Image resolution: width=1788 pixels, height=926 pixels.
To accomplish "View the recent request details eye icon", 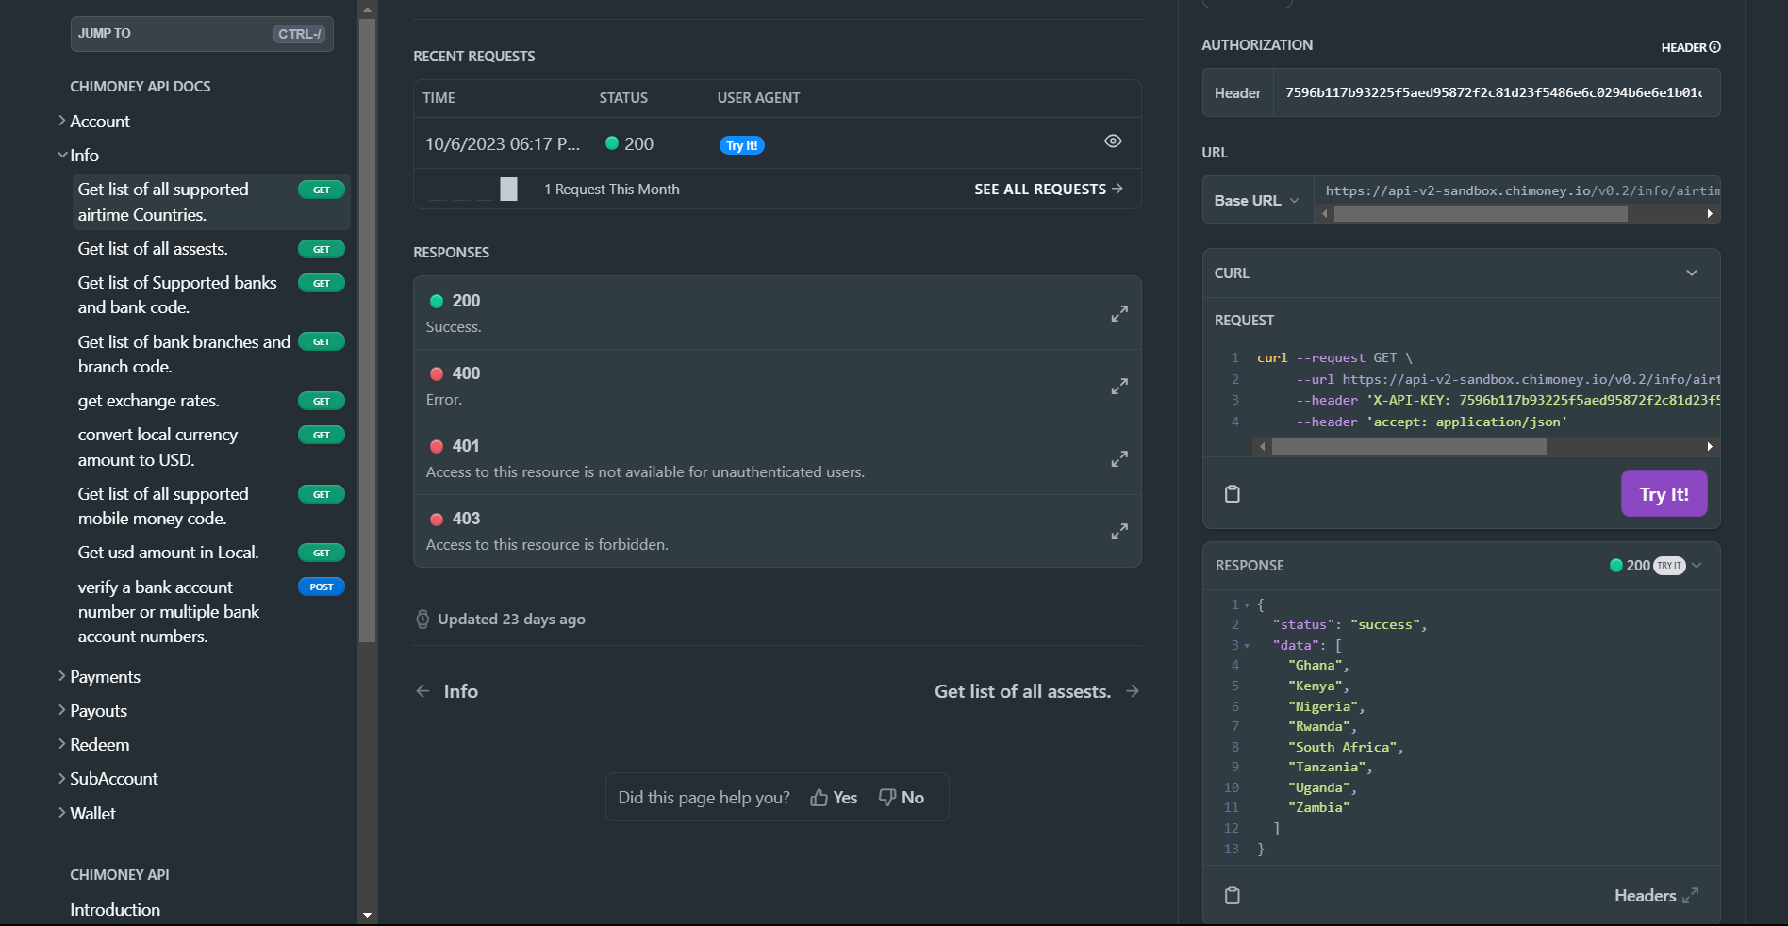I will tap(1113, 141).
